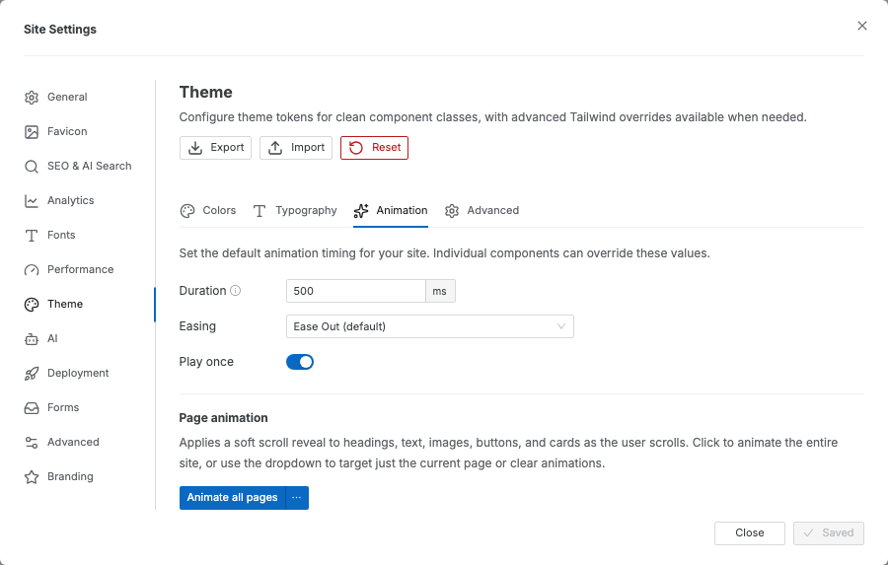Toggle the Play once switch
This screenshot has width=888, height=565.
click(300, 362)
